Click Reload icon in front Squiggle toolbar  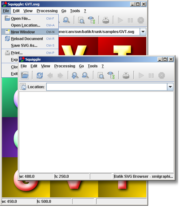40,75
